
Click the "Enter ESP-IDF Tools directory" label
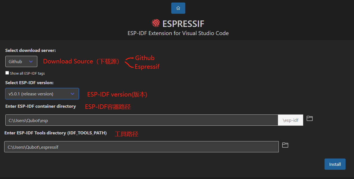click(x=56, y=133)
